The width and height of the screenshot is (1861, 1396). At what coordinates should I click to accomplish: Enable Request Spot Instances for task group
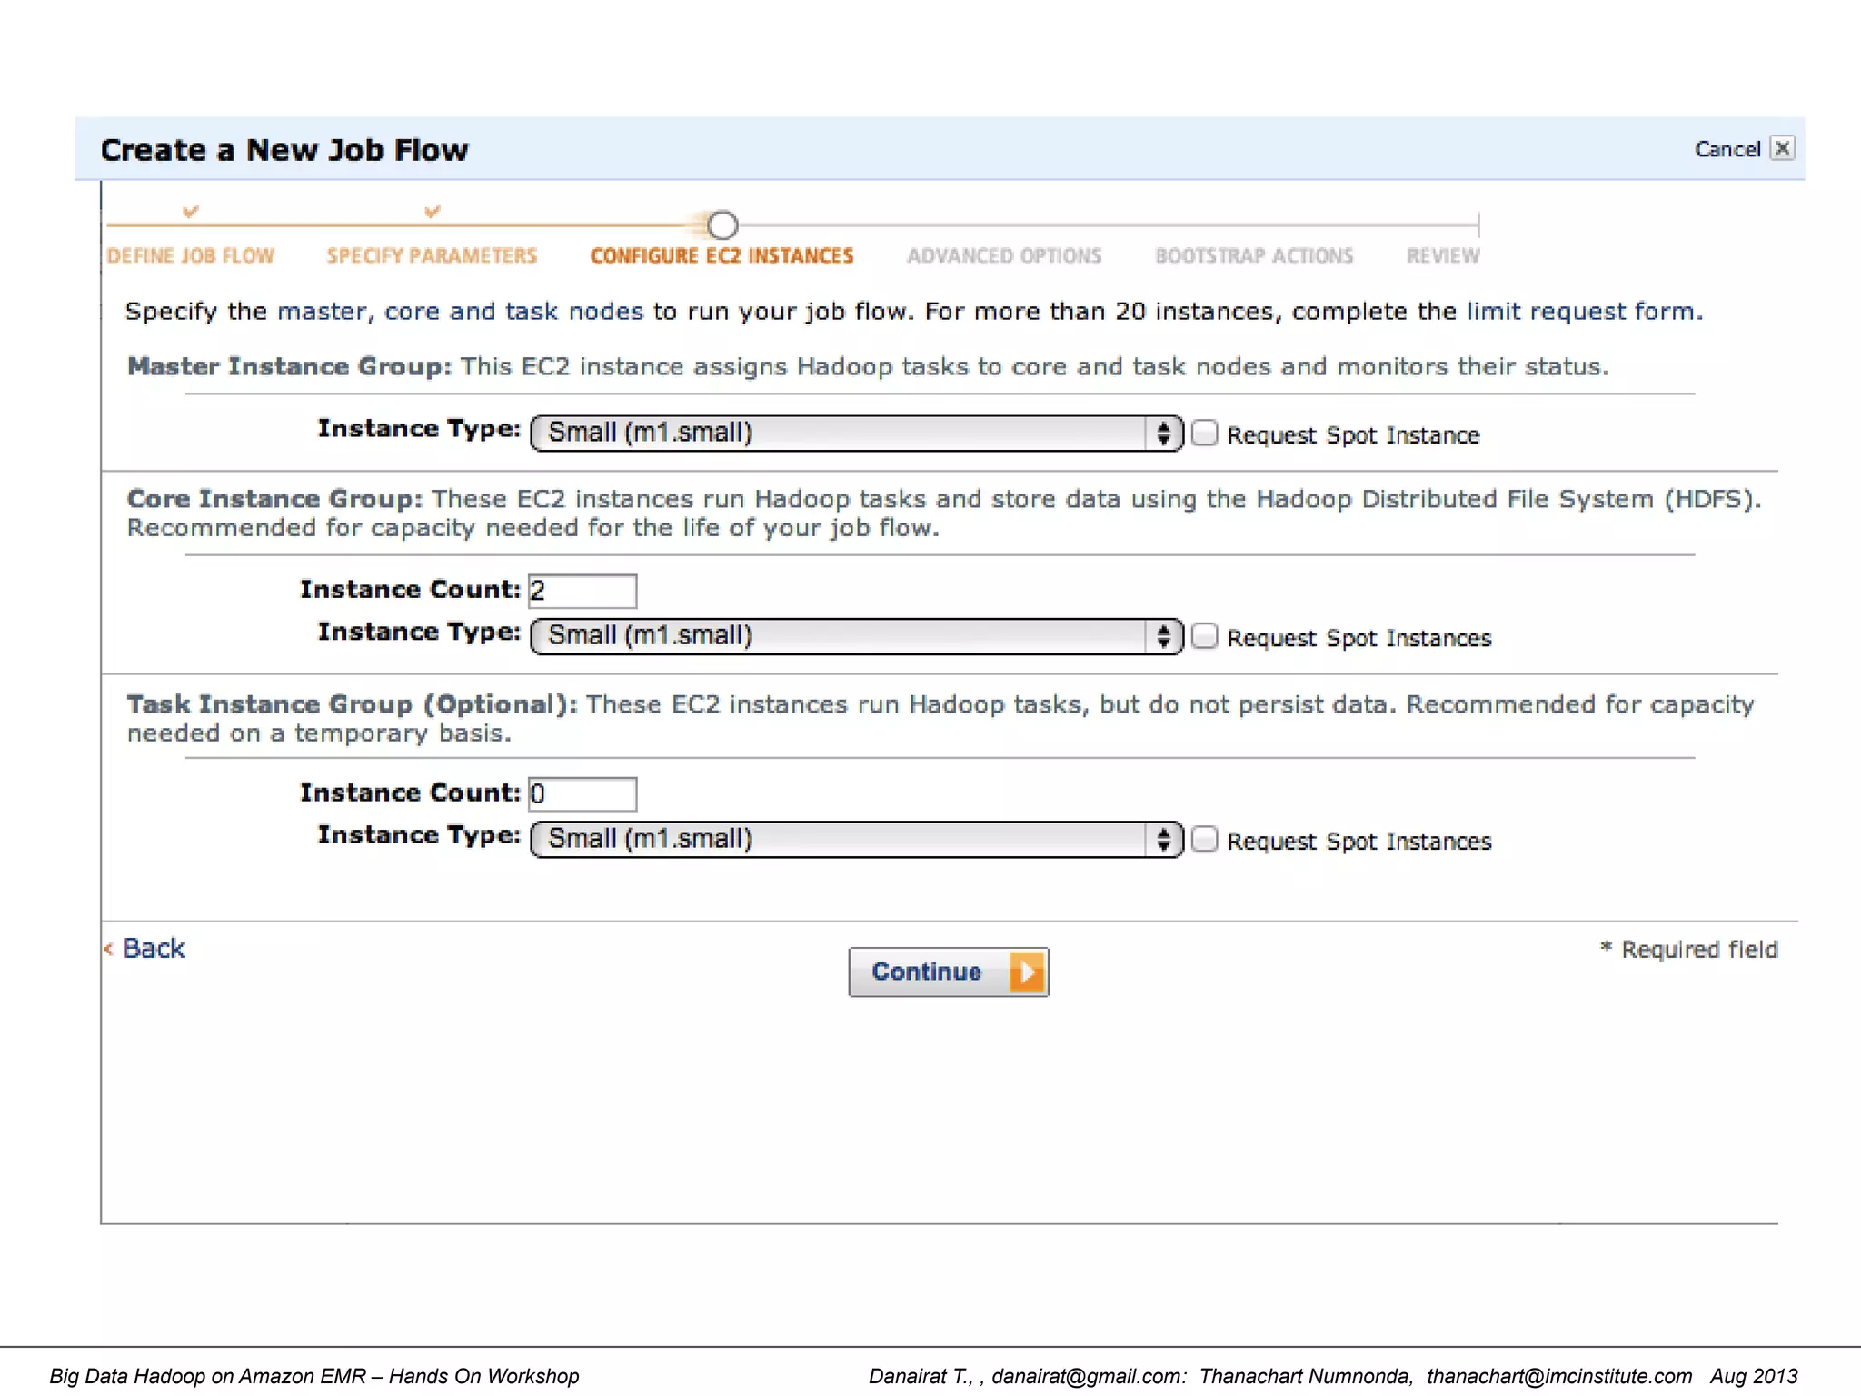pos(1205,839)
